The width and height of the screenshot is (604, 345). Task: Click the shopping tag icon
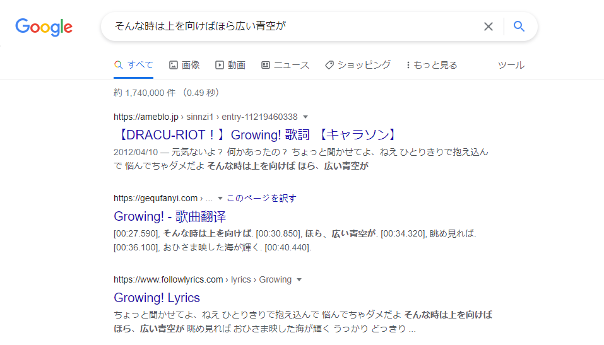329,65
